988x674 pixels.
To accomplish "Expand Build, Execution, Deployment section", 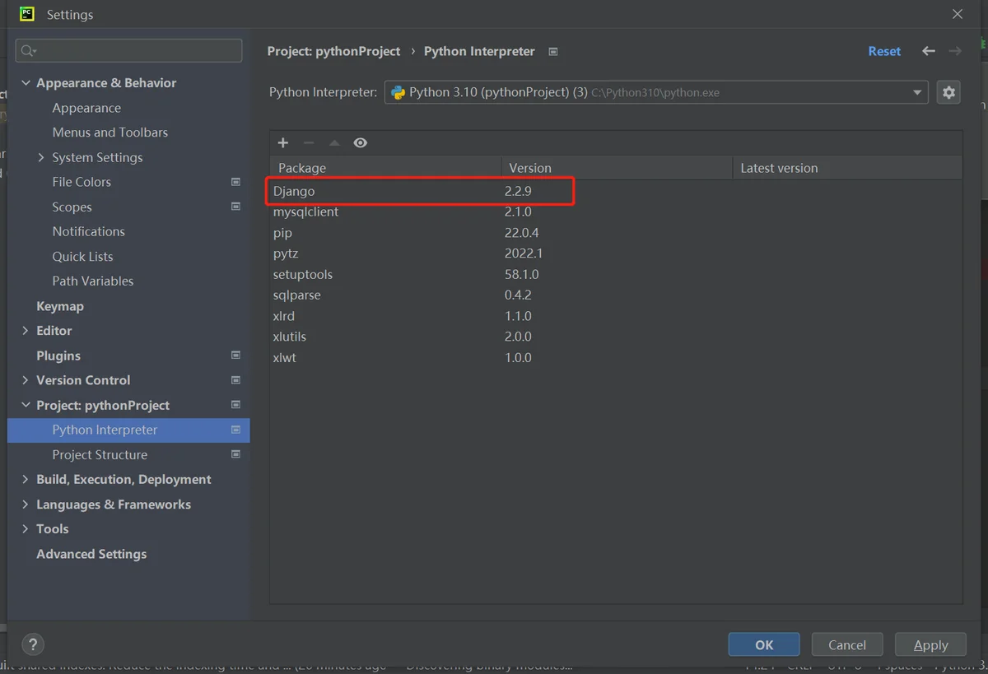I will click(x=26, y=479).
